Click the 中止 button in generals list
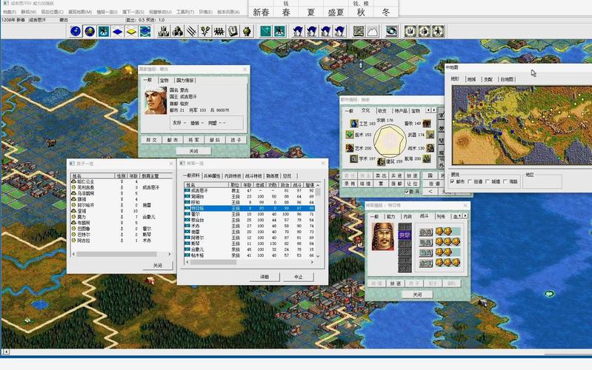Viewport: 592px width, 370px height. pyautogui.click(x=299, y=277)
